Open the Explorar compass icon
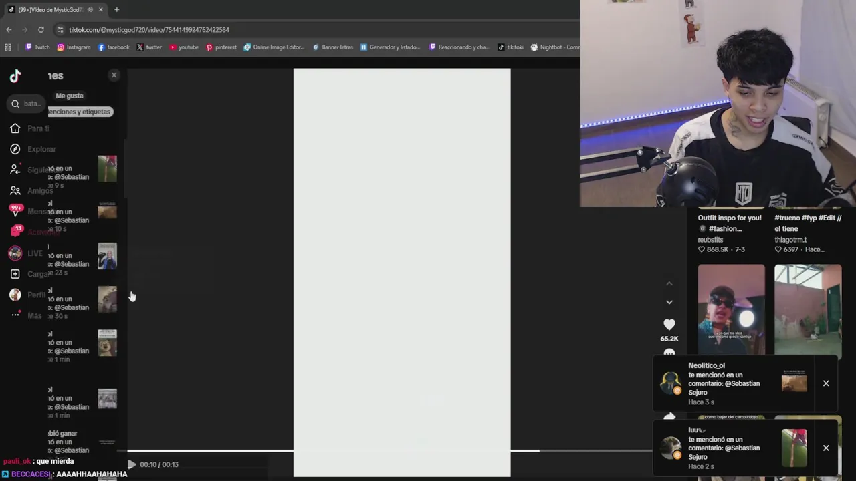Viewport: 856px width, 481px height. tap(15, 149)
